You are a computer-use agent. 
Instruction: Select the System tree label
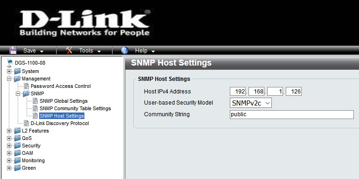click(x=30, y=71)
